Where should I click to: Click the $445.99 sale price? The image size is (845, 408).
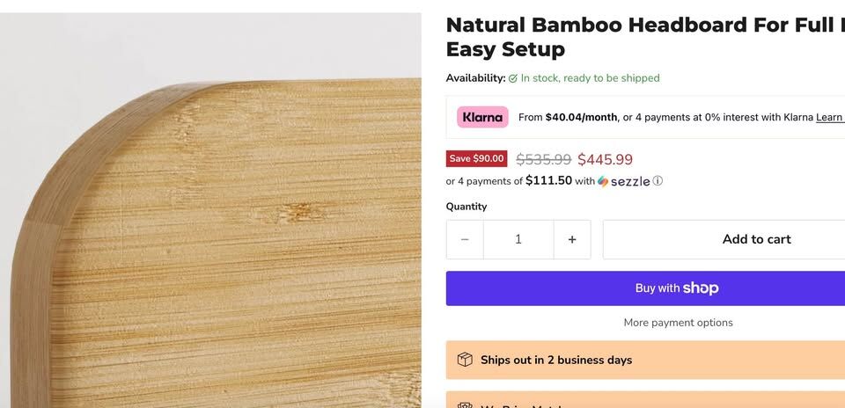coord(605,159)
